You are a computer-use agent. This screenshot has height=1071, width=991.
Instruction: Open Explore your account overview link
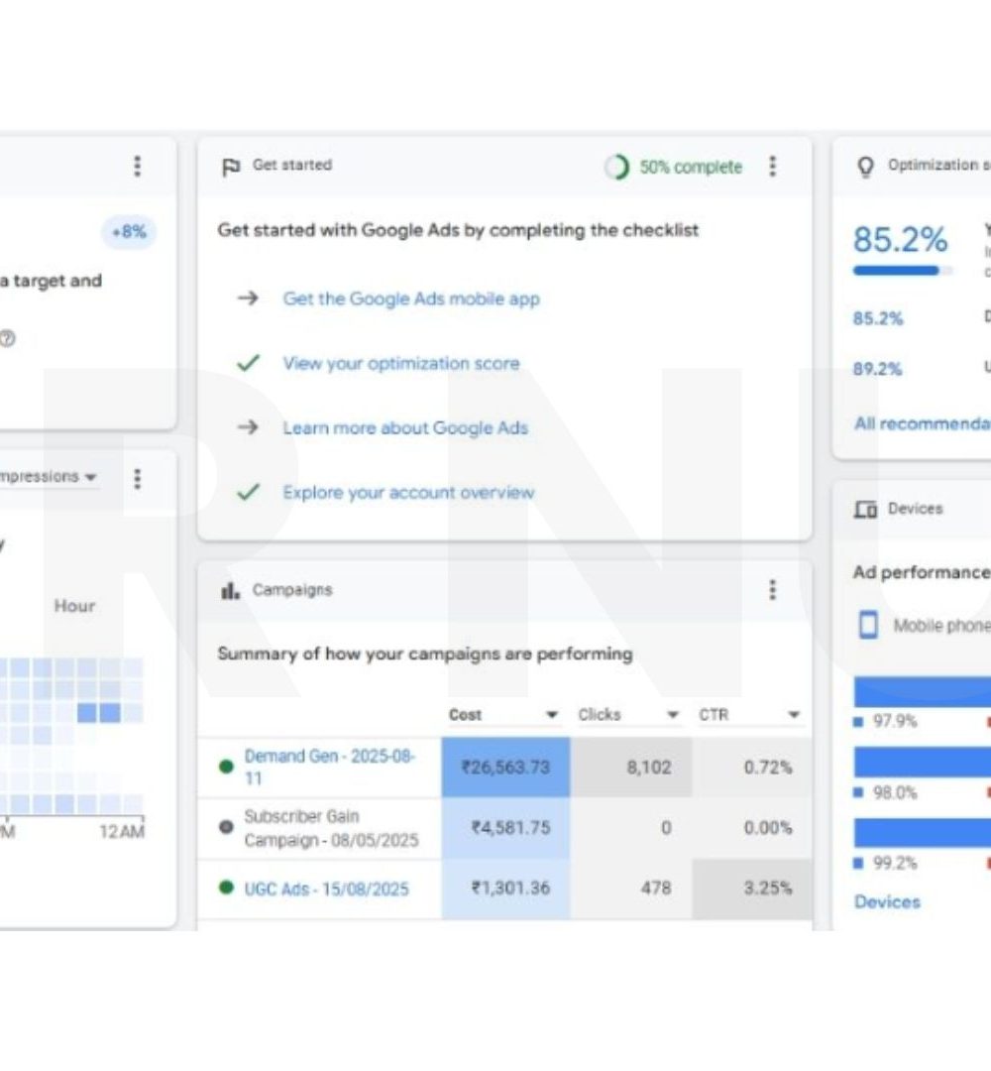click(x=409, y=493)
